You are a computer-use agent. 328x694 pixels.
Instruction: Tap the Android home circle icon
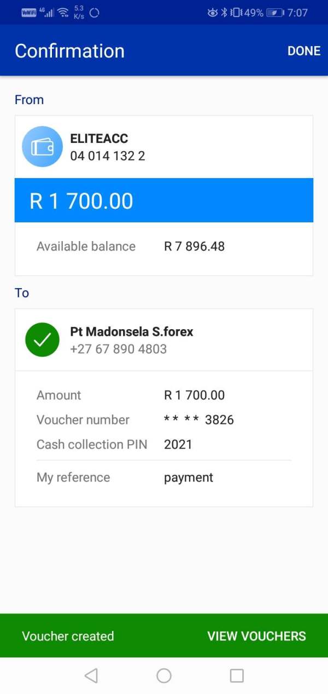pyautogui.click(x=164, y=675)
